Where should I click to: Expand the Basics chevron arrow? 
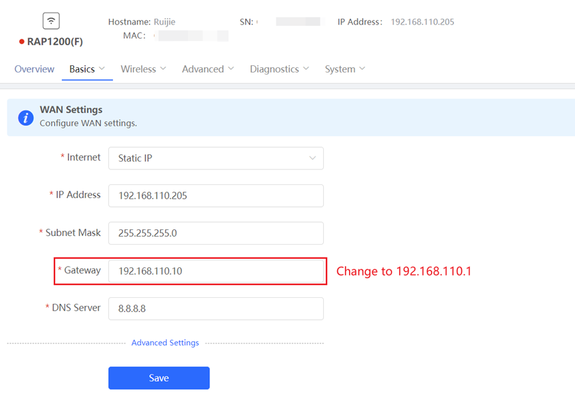coord(102,68)
